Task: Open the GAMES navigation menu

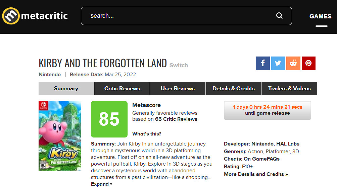Action: 320,16
